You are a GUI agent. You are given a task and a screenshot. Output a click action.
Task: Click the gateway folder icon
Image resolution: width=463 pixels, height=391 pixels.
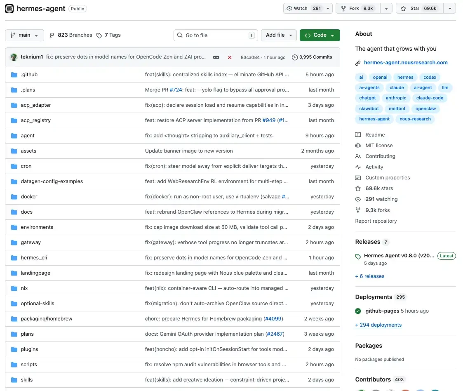click(14, 243)
